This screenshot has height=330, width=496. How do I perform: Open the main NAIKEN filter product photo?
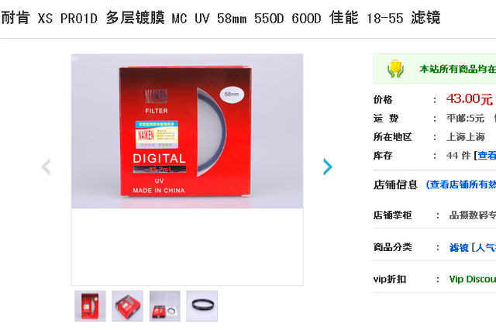click(x=187, y=131)
